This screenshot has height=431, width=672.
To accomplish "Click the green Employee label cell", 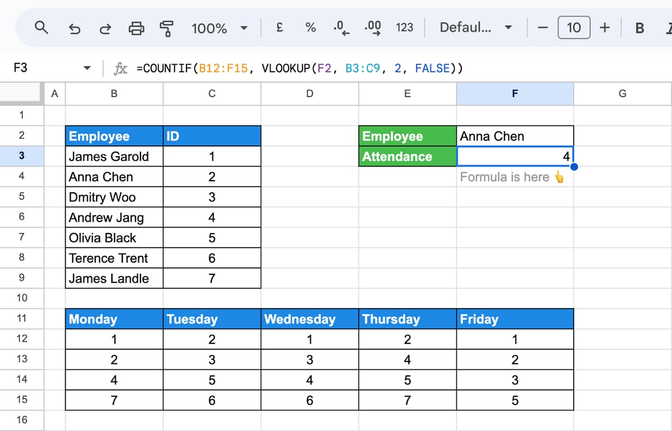I will click(407, 136).
